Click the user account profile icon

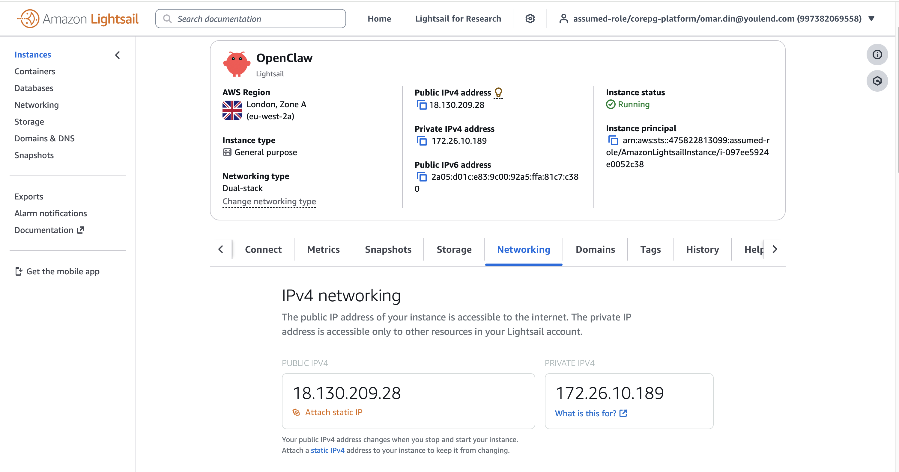(563, 19)
